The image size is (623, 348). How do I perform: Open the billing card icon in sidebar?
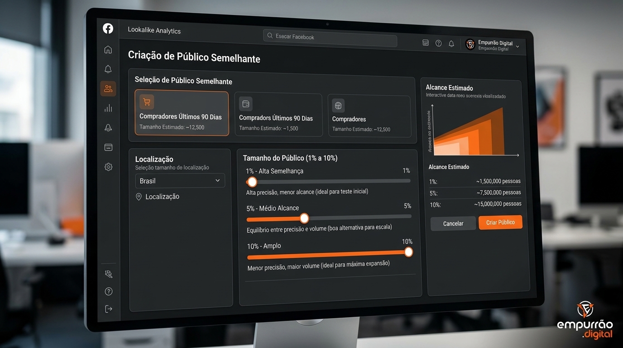[108, 147]
